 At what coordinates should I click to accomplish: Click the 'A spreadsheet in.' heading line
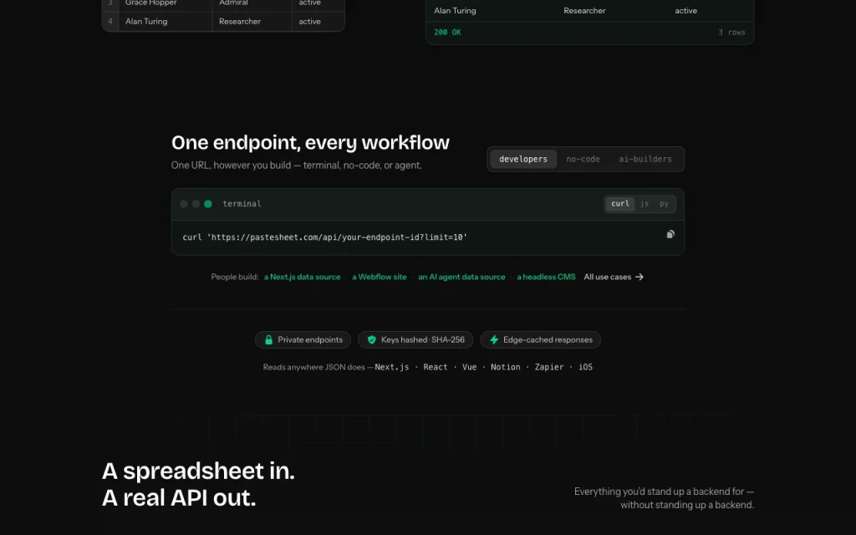pos(198,471)
